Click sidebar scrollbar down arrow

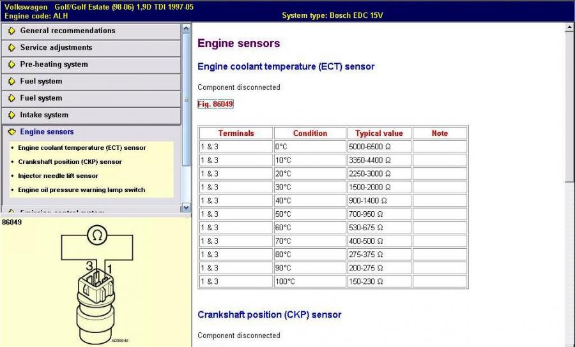coord(186,207)
